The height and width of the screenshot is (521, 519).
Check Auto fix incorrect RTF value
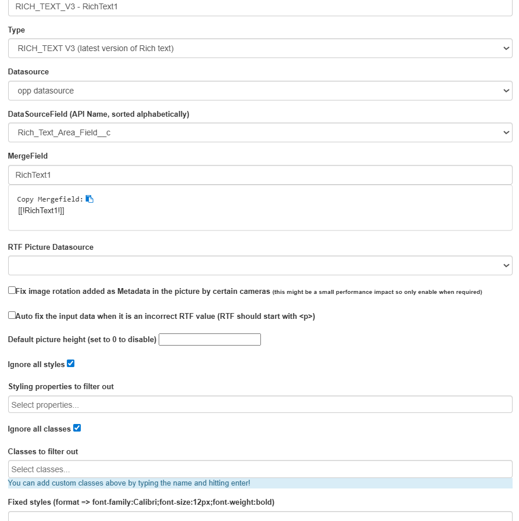(x=12, y=315)
